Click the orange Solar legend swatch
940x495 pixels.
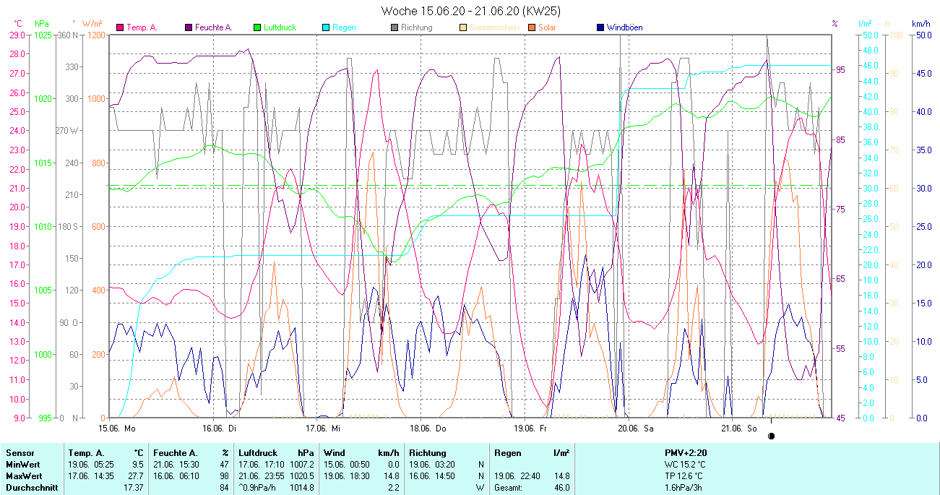tap(531, 27)
